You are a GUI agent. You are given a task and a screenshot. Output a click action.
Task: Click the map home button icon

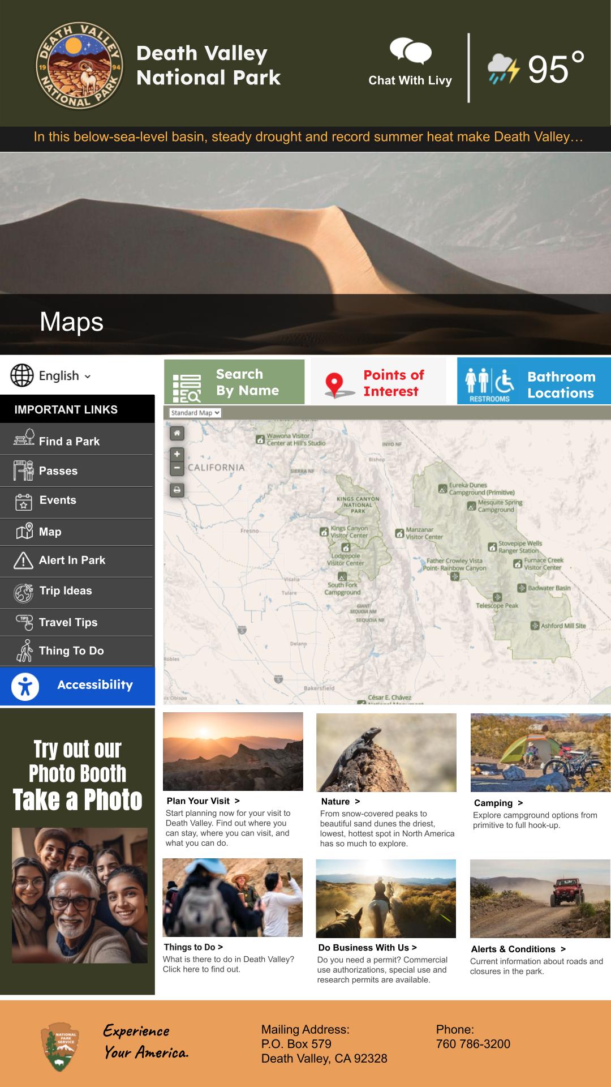[177, 433]
